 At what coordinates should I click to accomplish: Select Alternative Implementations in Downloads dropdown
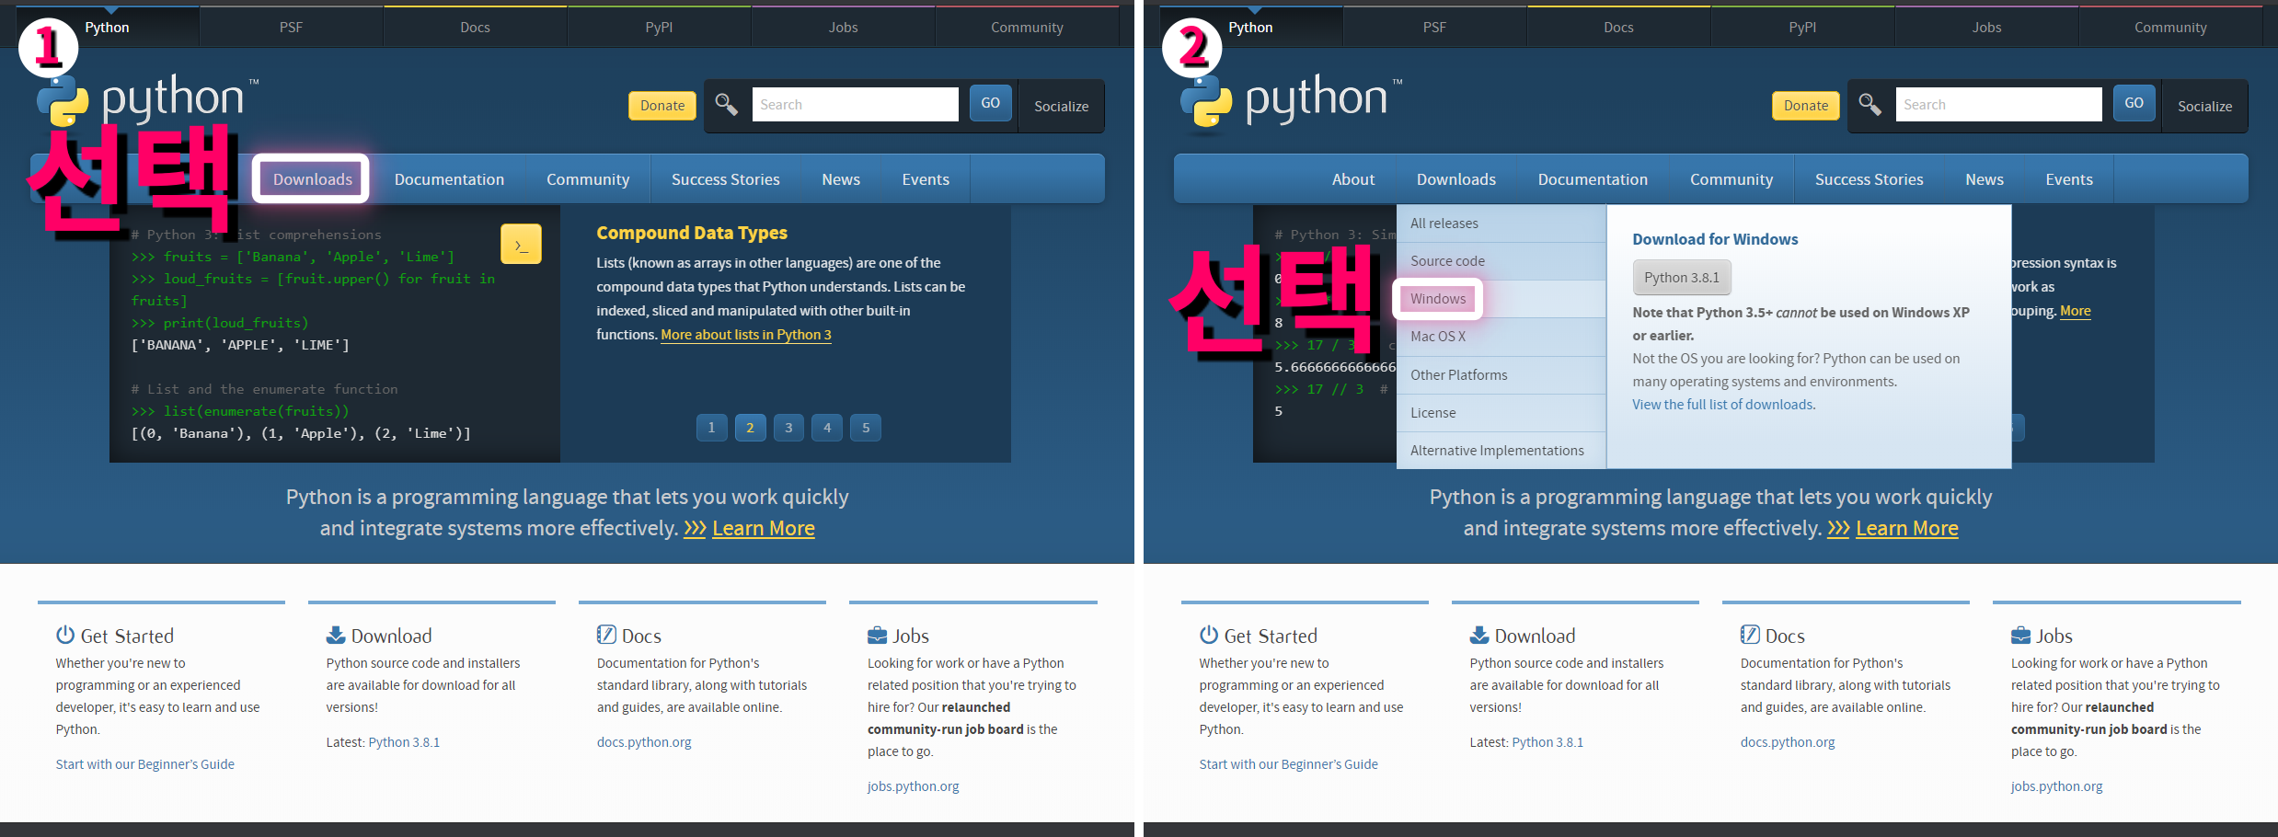click(x=1501, y=451)
